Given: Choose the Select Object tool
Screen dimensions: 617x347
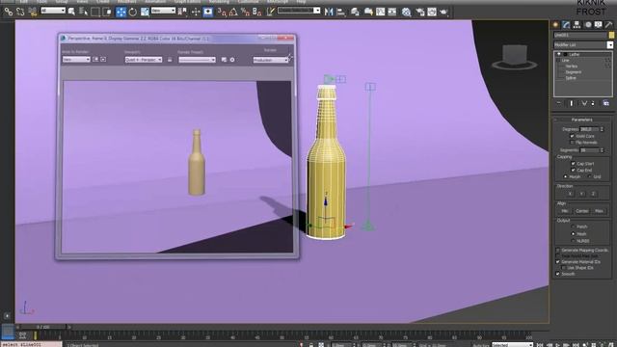Looking at the screenshot, I should [x=71, y=12].
